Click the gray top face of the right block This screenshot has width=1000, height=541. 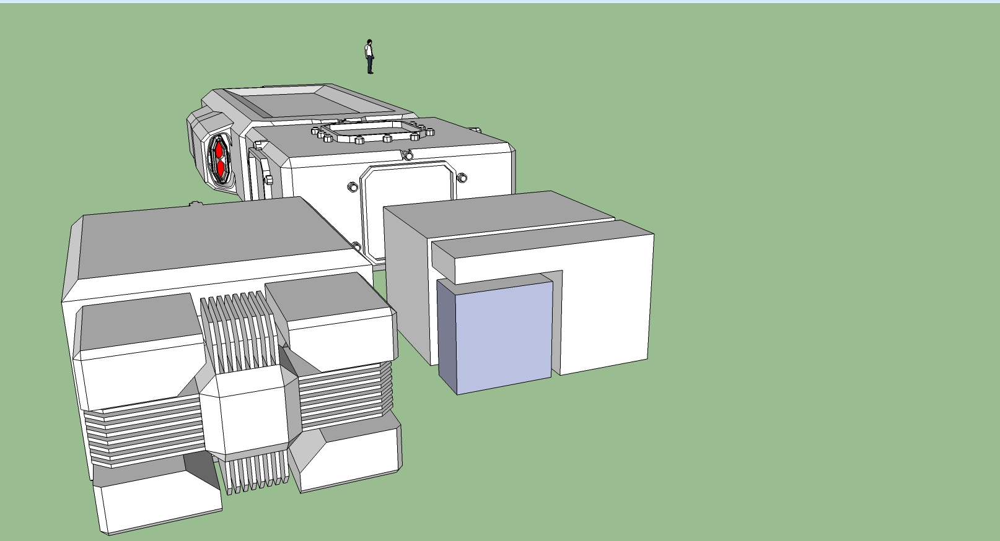(x=496, y=210)
